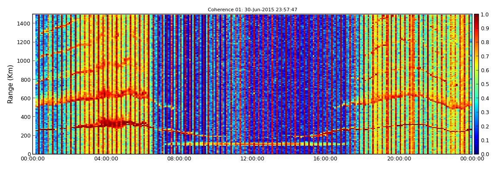The image size is (497, 176).
Task: Click the y-axis tick label '200'
Action: click(x=25, y=136)
